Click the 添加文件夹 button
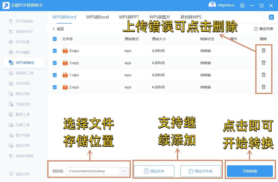 coord(201,171)
